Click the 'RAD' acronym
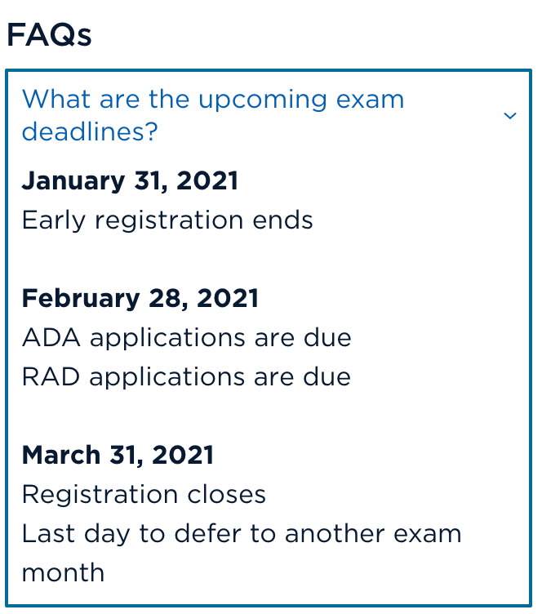This screenshot has width=542, height=614. click(x=51, y=376)
